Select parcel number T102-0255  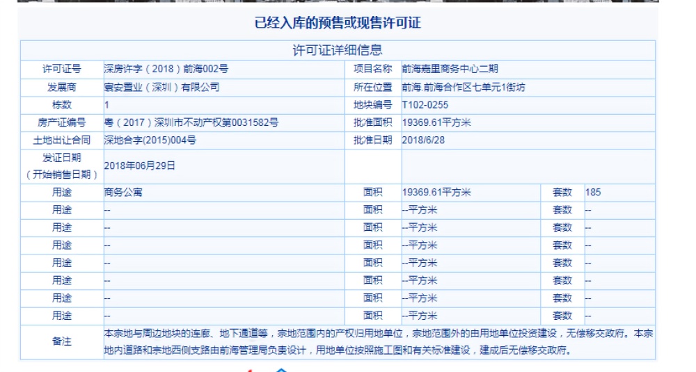click(425, 105)
